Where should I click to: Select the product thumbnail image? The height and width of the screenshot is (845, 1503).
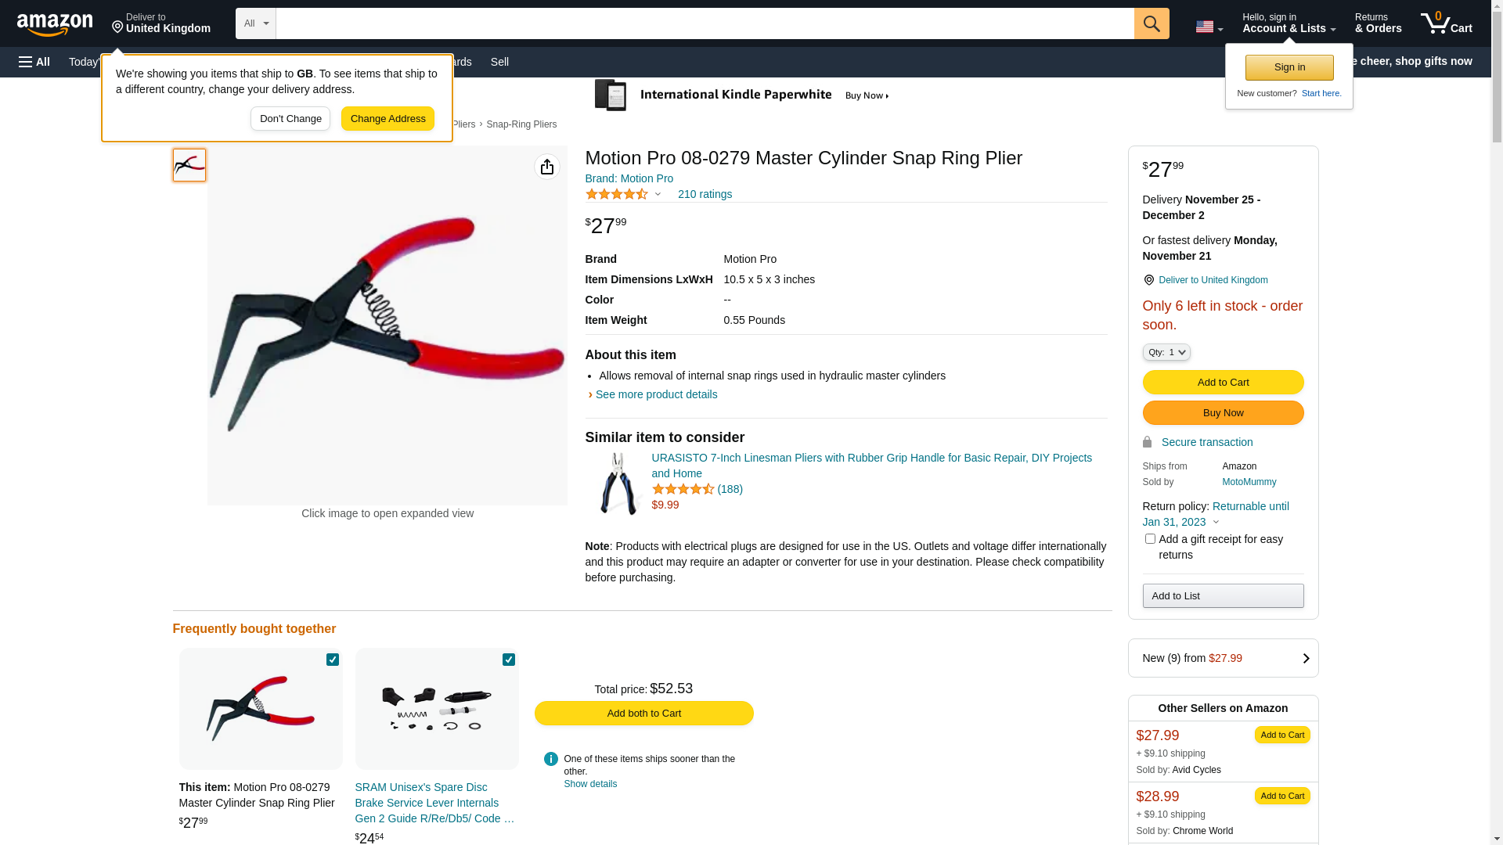tap(189, 165)
